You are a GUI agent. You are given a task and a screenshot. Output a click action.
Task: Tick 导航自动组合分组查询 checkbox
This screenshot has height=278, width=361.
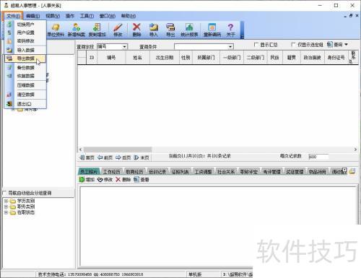(4, 193)
